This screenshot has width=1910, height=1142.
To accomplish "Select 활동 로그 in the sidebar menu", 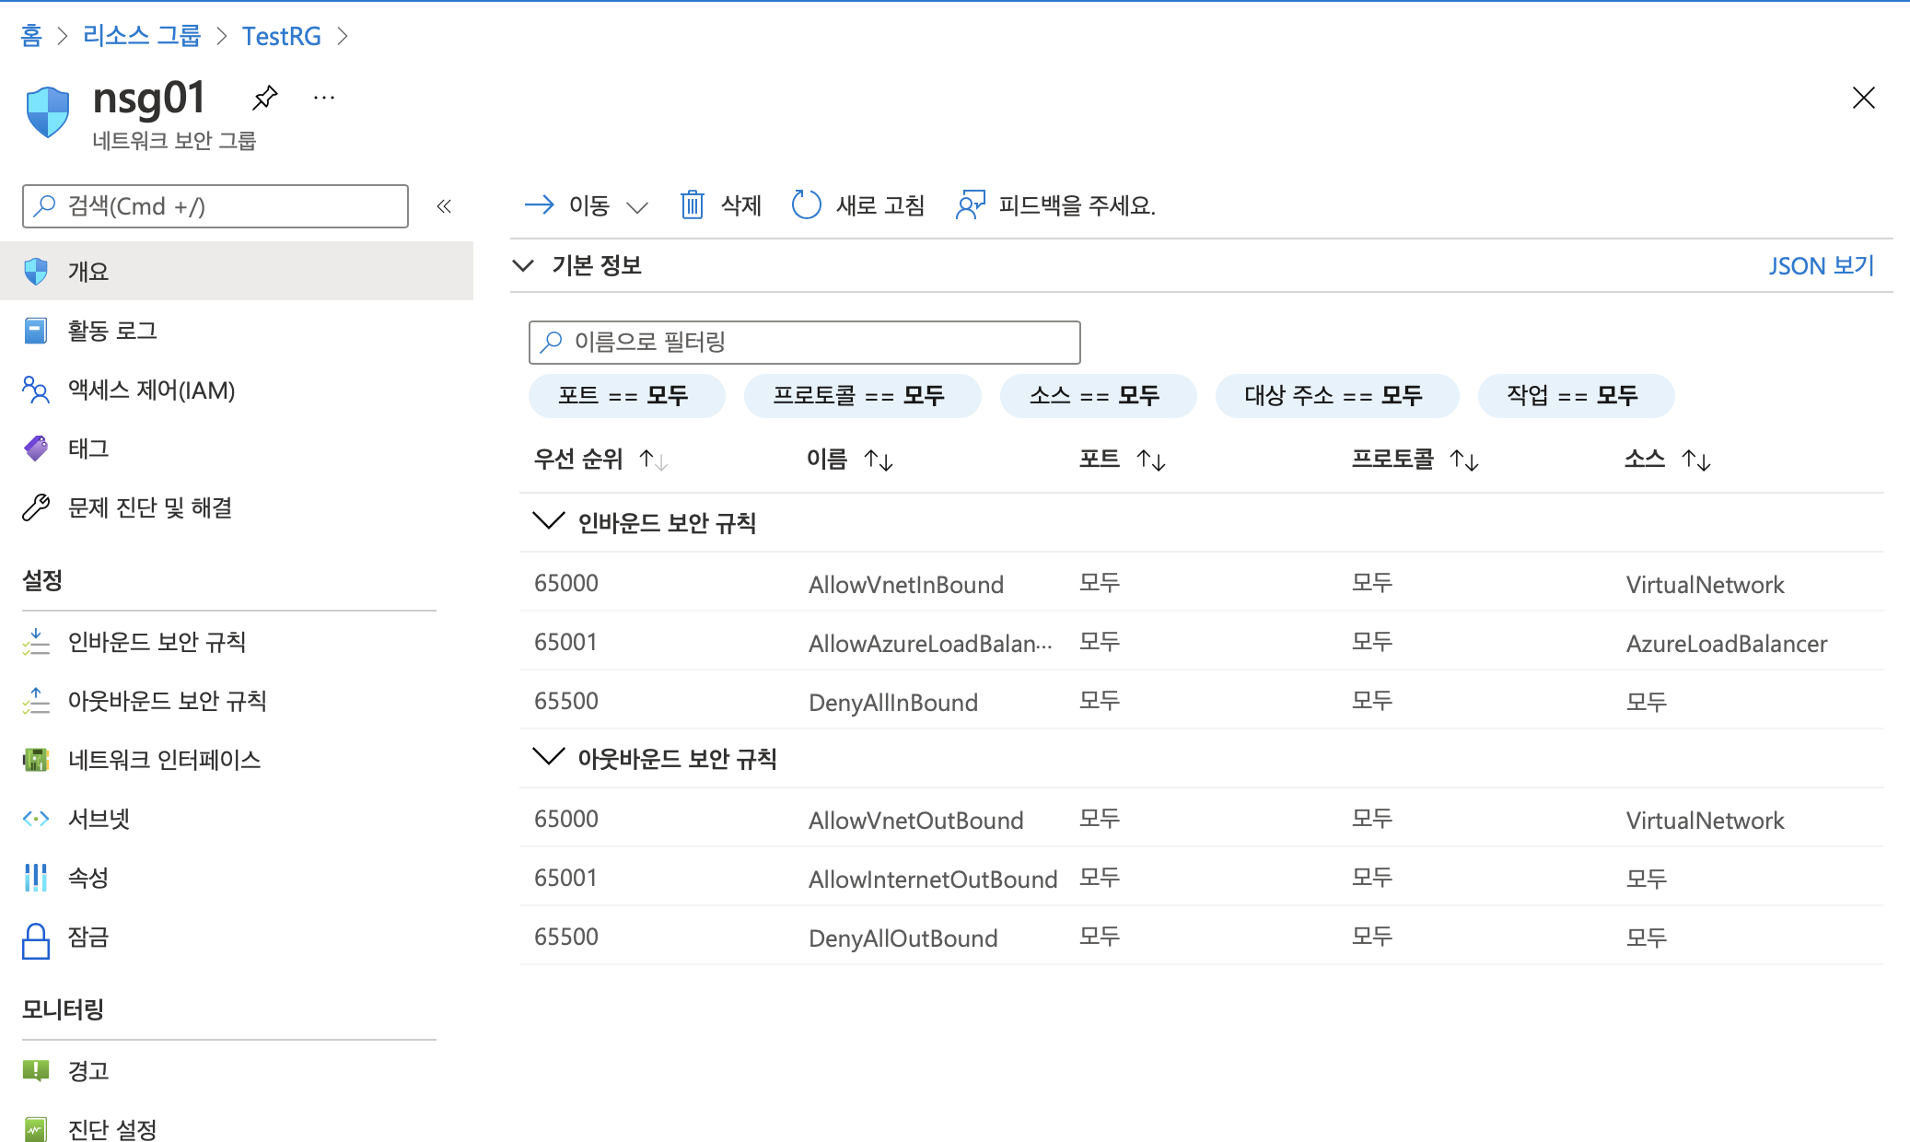I will 112,331.
